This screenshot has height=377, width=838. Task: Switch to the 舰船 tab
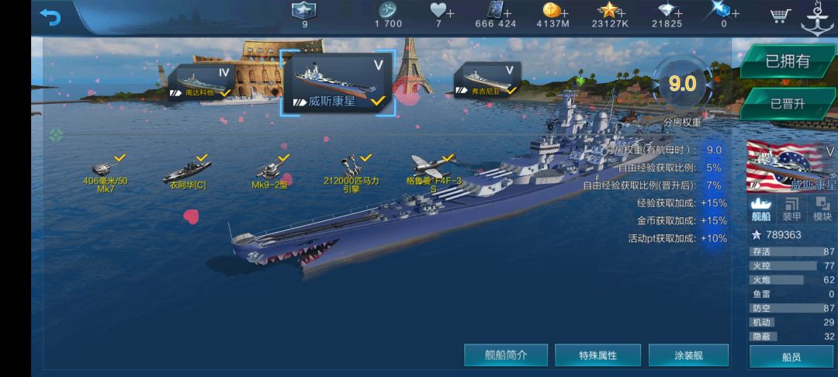[x=761, y=209]
